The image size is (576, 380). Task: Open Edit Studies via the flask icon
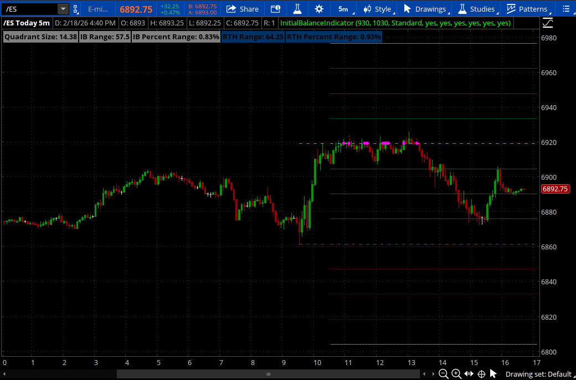coord(297,9)
